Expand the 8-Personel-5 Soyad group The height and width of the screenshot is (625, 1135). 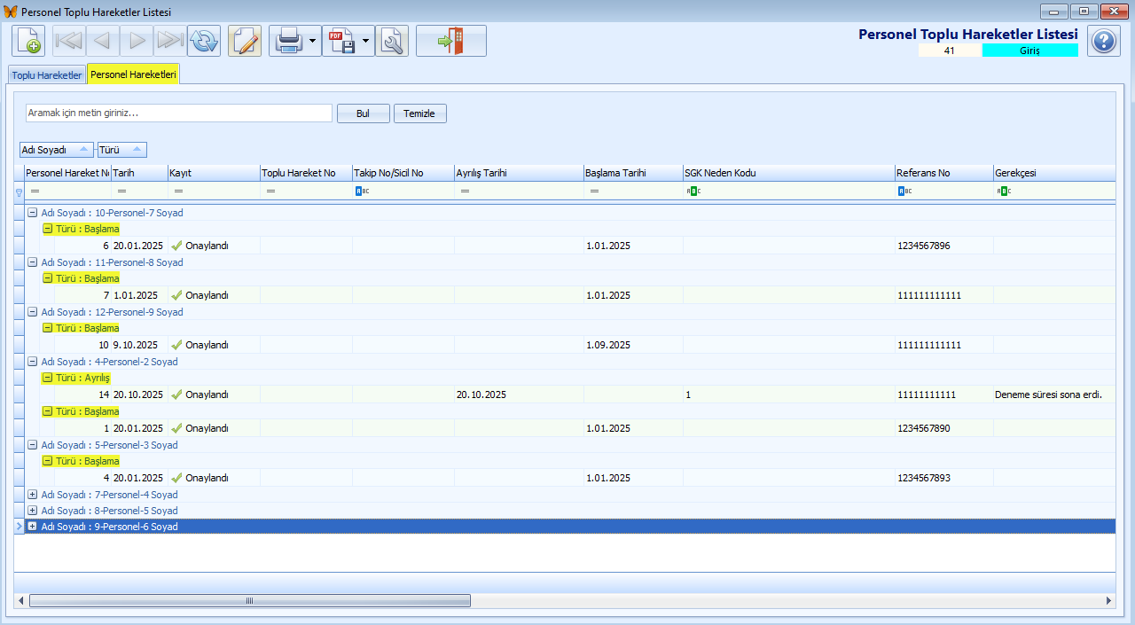click(x=33, y=511)
